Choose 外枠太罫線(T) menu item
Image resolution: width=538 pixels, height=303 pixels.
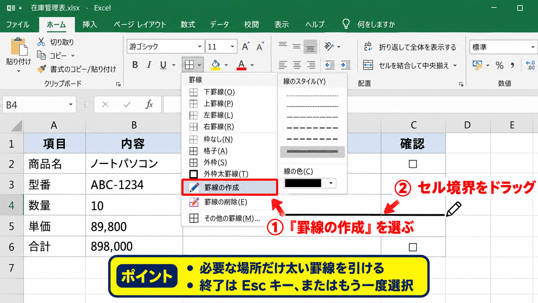tap(229, 174)
